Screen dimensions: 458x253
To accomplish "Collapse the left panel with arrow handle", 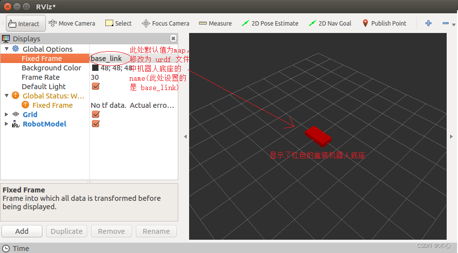I will point(185,136).
